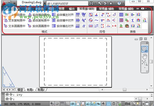Open the status bar menu dropdown arrow

coord(143,104)
